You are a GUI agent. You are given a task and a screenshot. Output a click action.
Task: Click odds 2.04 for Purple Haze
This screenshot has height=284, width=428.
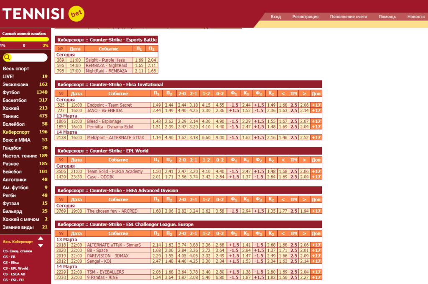pos(152,60)
